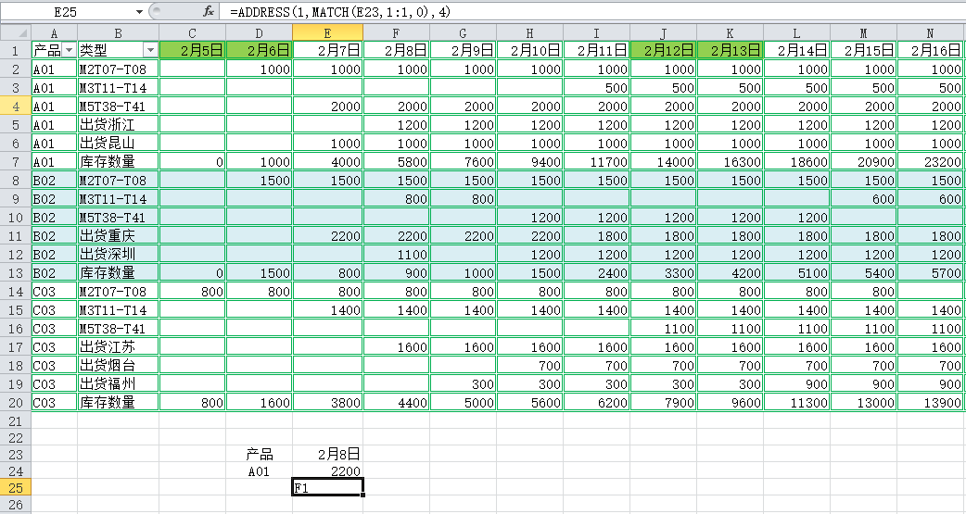
Task: Click the 产品 label in cell D23
Action: [260, 455]
